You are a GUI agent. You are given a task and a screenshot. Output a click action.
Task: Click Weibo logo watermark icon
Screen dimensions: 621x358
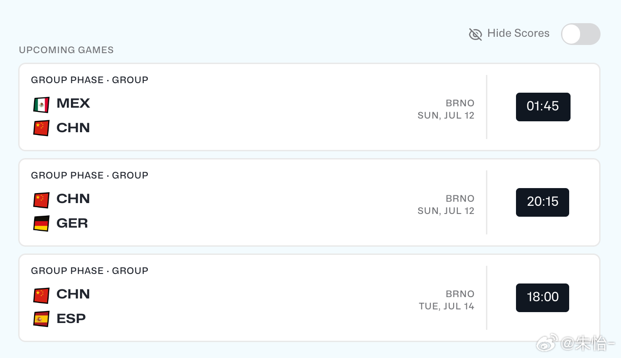point(547,343)
